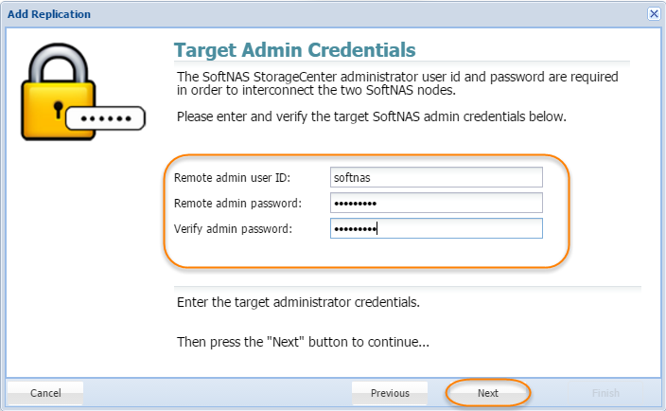Click the 'Verify admin password:' label
This screenshot has width=666, height=411.
pyautogui.click(x=233, y=228)
